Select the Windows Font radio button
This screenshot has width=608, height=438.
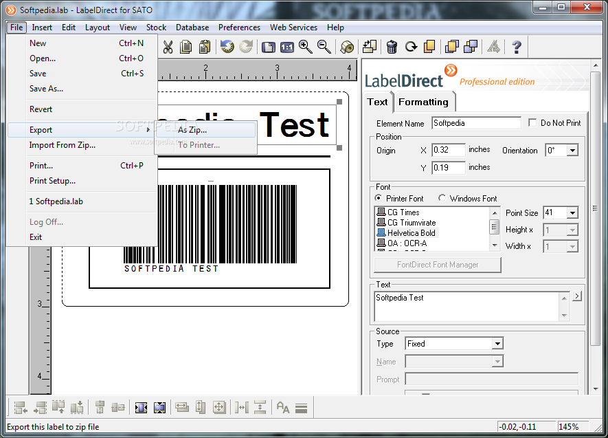[442, 198]
